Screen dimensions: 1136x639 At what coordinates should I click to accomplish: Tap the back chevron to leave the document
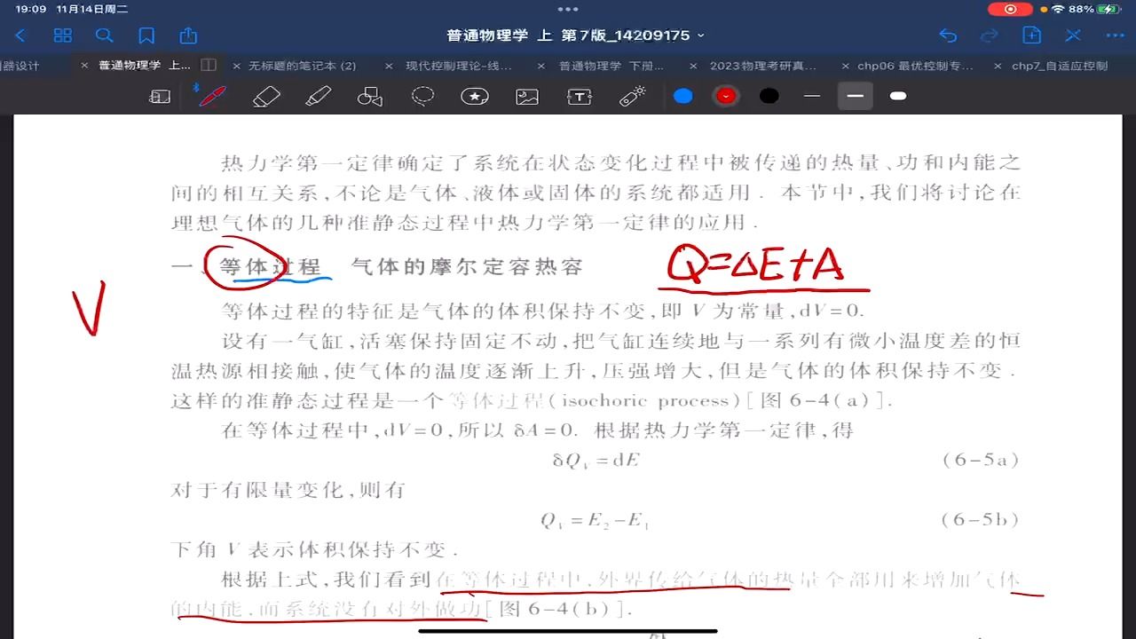click(20, 35)
